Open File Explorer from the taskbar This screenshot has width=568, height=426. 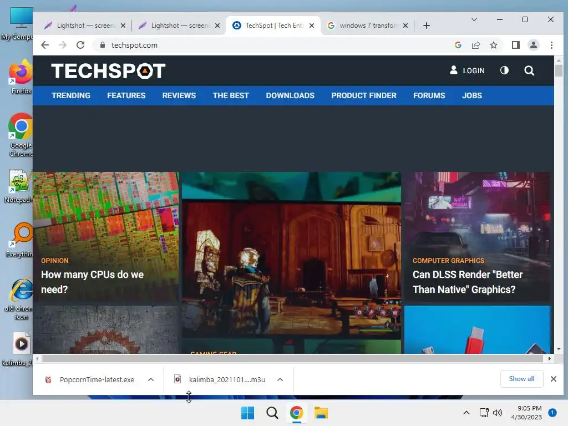(321, 413)
